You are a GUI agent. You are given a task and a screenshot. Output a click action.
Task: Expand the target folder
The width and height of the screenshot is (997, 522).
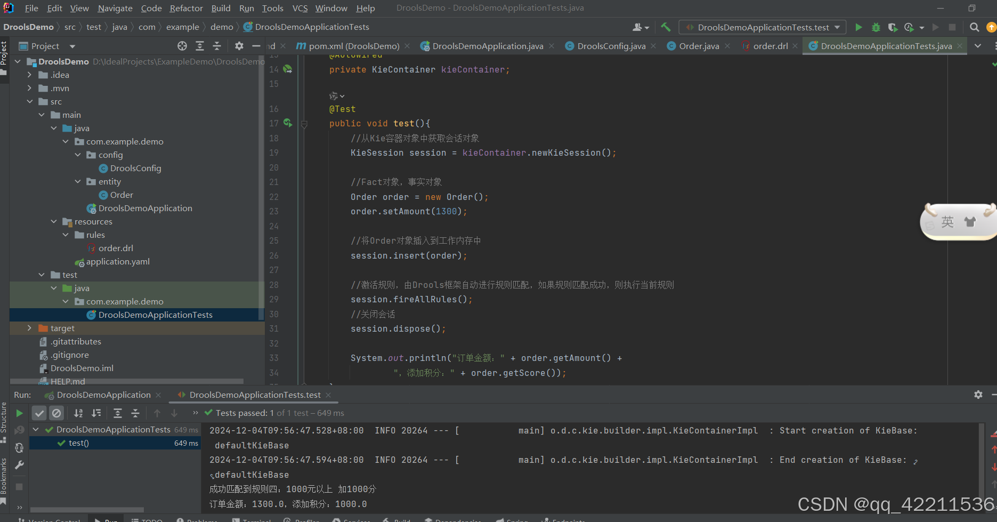click(x=30, y=328)
